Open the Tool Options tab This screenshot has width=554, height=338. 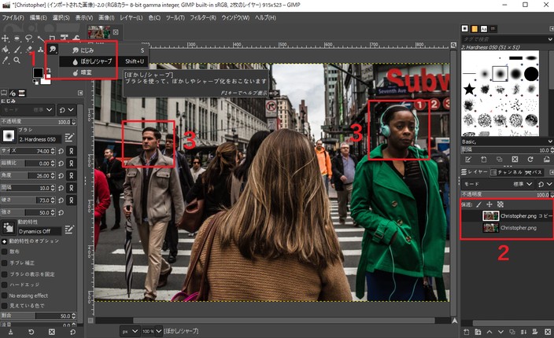point(4,93)
